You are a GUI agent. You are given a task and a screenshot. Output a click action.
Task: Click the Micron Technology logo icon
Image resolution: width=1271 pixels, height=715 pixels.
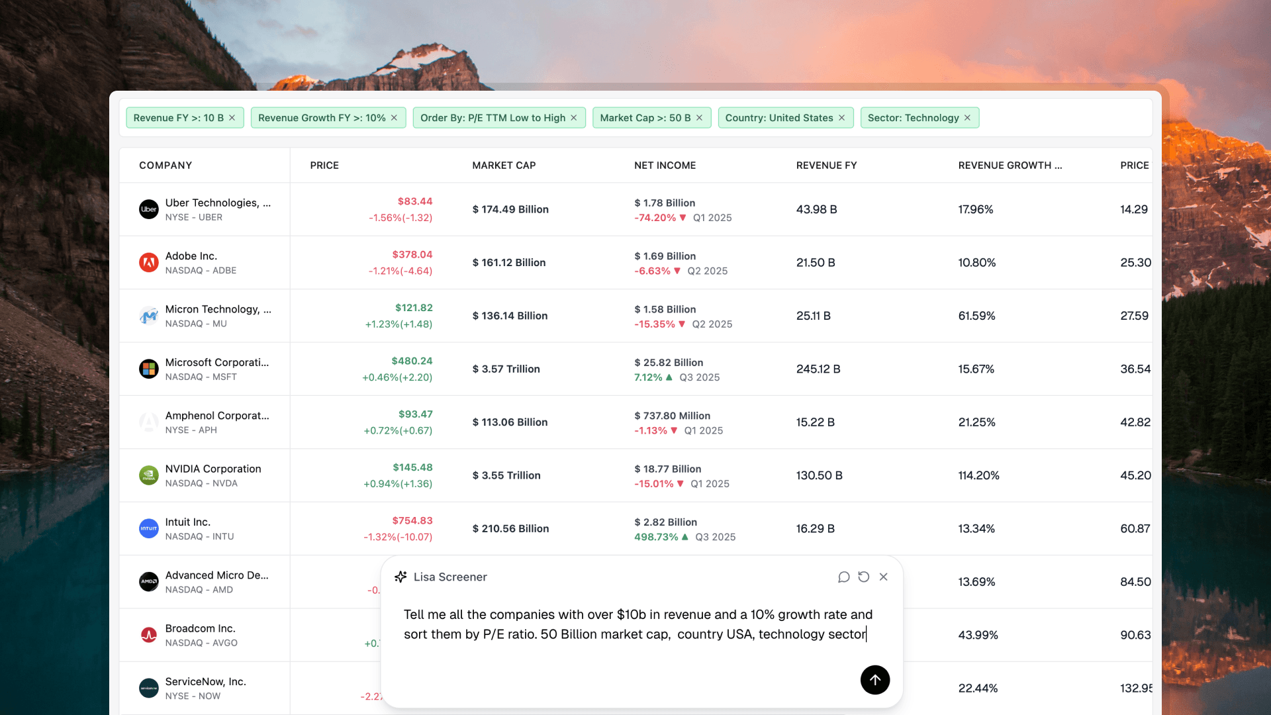149,316
